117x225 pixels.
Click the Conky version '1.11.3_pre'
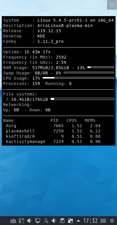tap(50, 42)
